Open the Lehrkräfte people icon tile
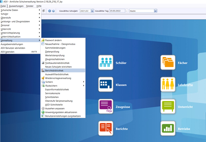This screenshot has height=142, width=206. 168,84
